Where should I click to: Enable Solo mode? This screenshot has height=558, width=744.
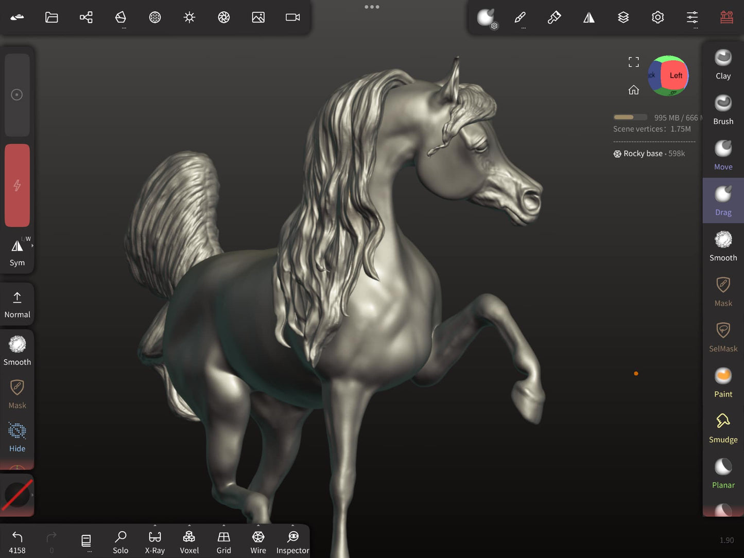pos(120,542)
